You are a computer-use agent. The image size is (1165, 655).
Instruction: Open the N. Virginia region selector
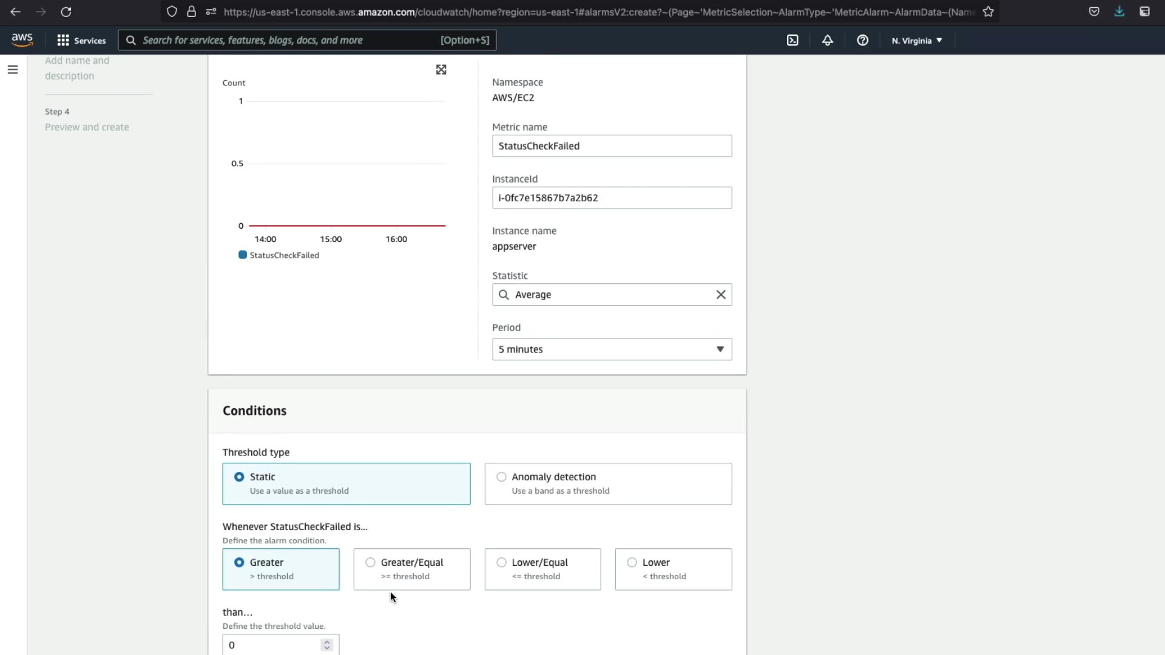coord(916,41)
